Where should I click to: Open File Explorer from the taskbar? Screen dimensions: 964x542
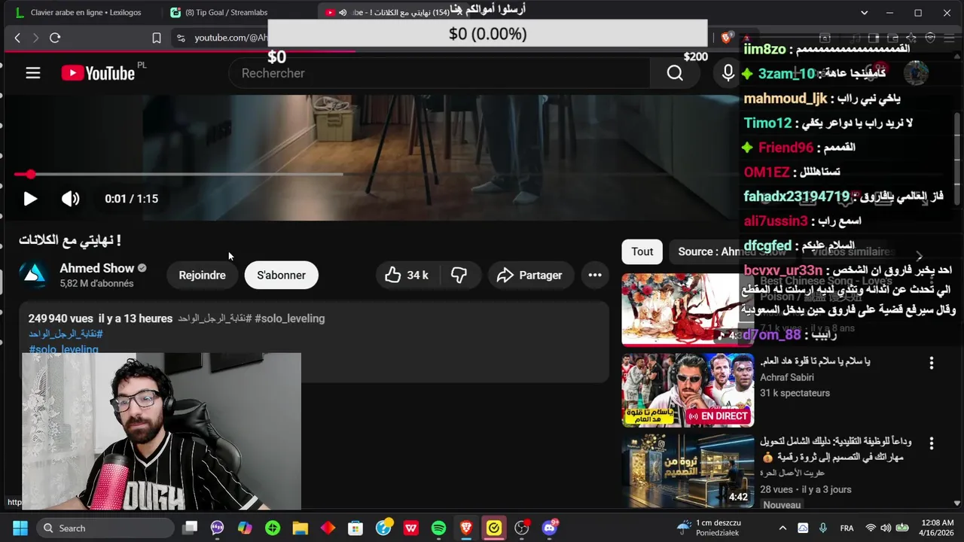tap(300, 528)
